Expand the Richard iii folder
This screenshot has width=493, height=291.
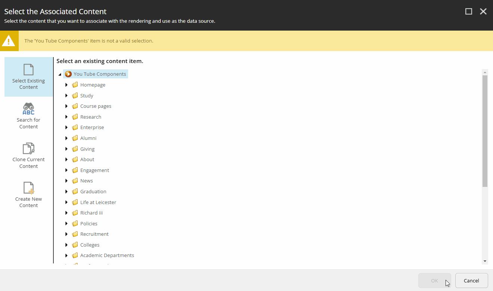(x=66, y=213)
